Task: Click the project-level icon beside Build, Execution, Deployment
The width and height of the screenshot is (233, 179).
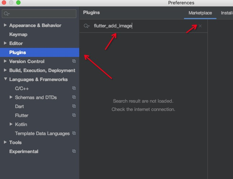Action: pyautogui.click(x=74, y=70)
